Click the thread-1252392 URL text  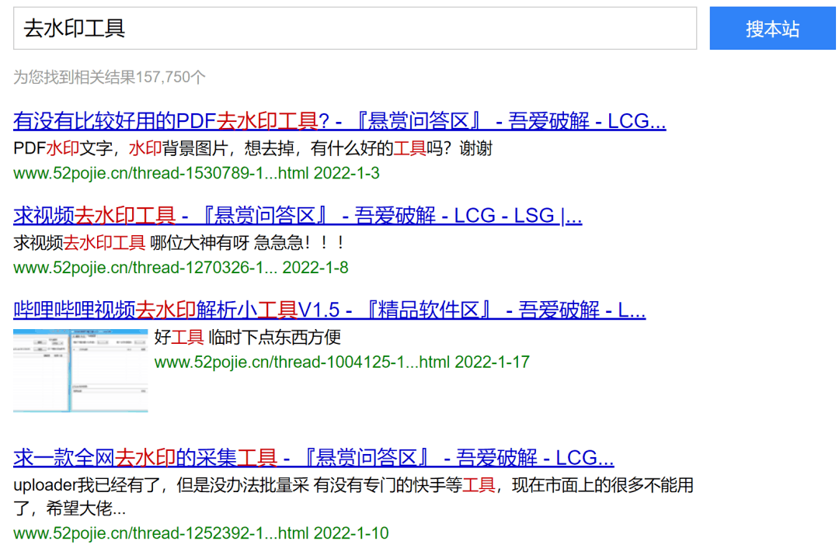coord(201,533)
